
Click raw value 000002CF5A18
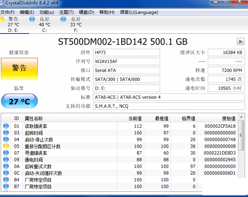coord(220,126)
